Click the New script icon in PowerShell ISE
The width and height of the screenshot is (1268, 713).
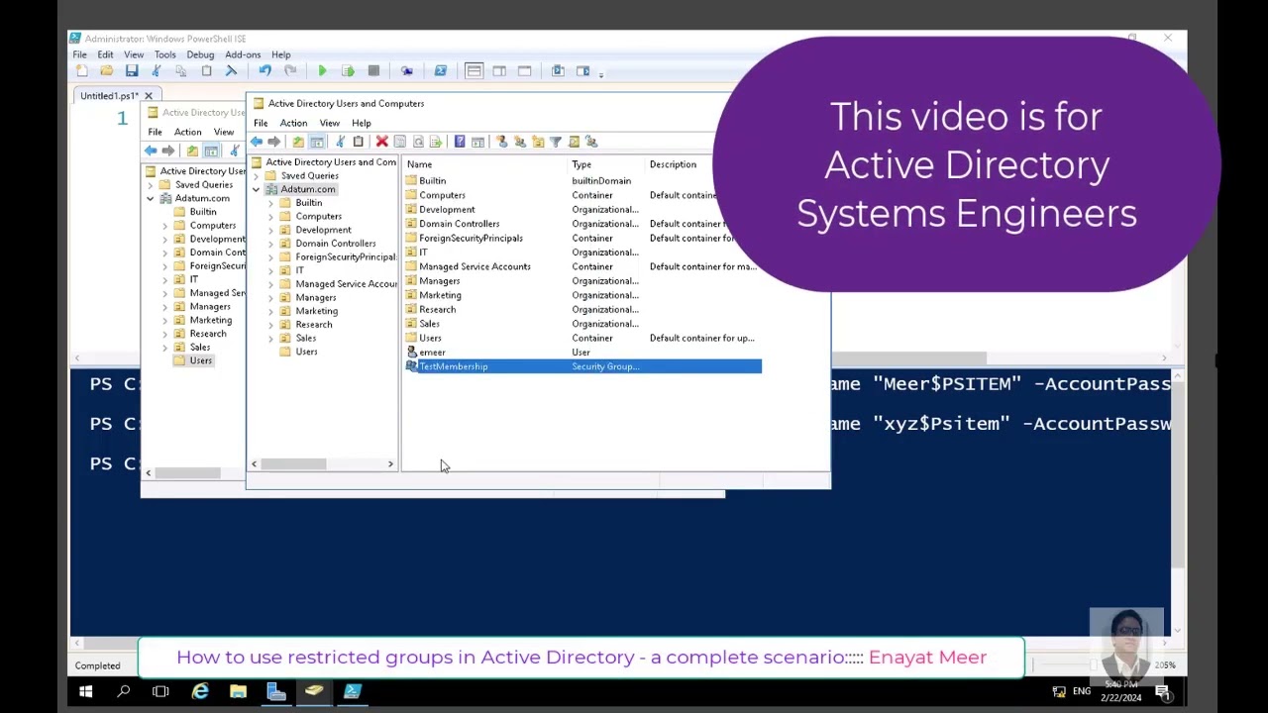82,71
